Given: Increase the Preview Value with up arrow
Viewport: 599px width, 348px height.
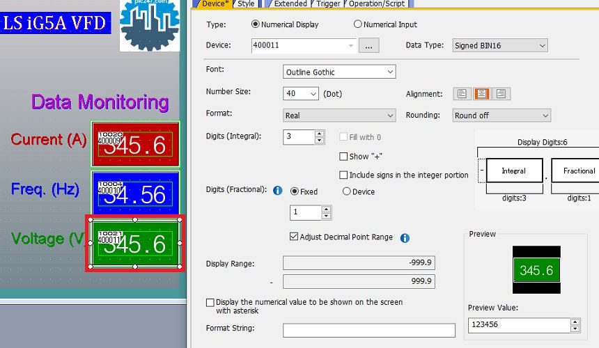Looking at the screenshot, I should [575, 322].
